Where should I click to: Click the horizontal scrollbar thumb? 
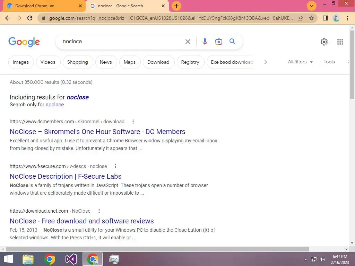(157, 249)
